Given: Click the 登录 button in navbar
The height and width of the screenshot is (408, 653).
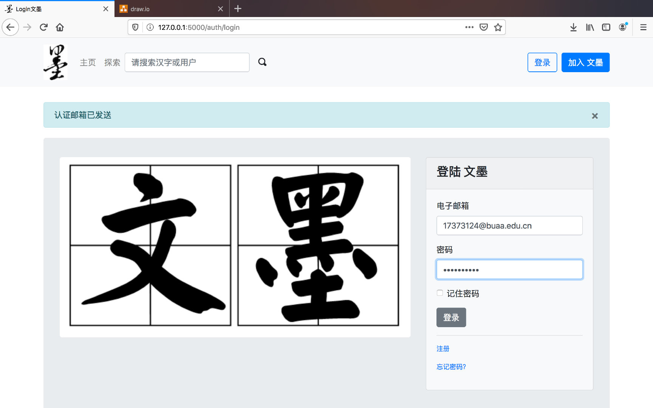Looking at the screenshot, I should click(x=542, y=62).
